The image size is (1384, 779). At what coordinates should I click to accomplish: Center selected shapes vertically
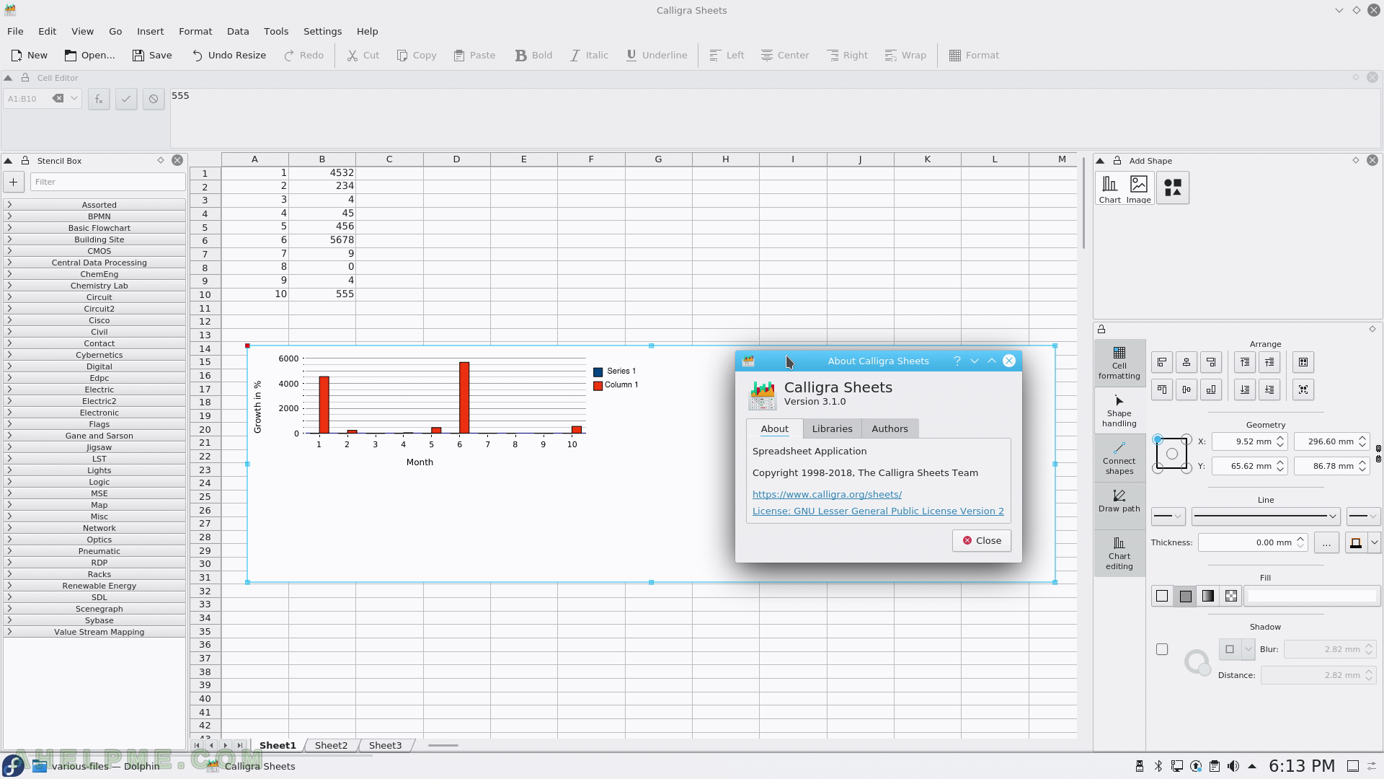coord(1186,389)
